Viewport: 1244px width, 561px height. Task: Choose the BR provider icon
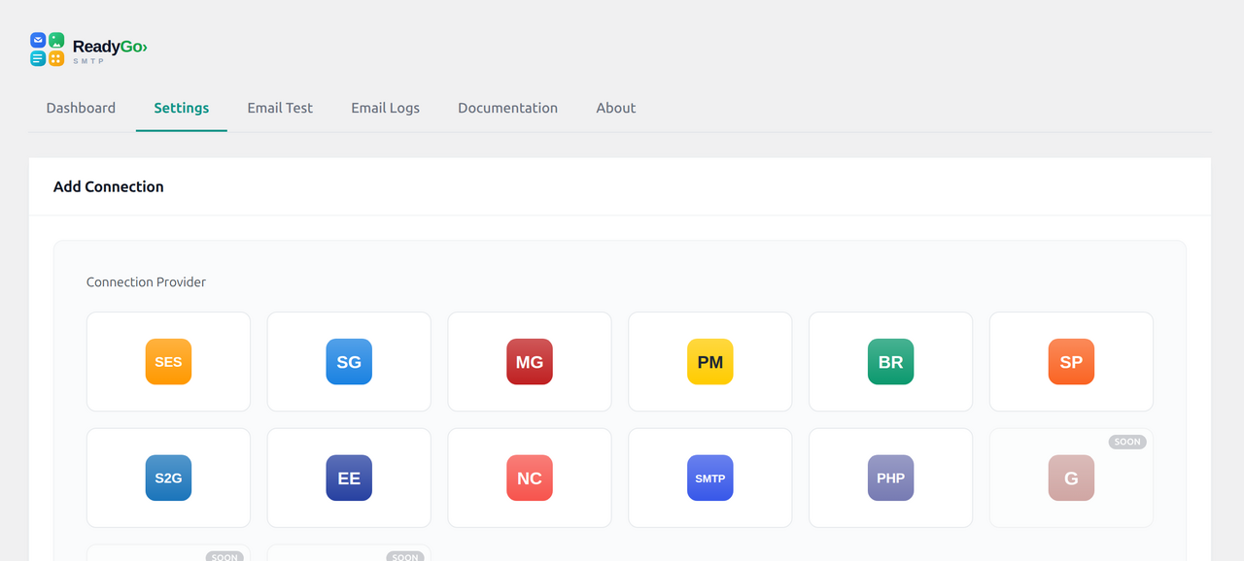890,362
